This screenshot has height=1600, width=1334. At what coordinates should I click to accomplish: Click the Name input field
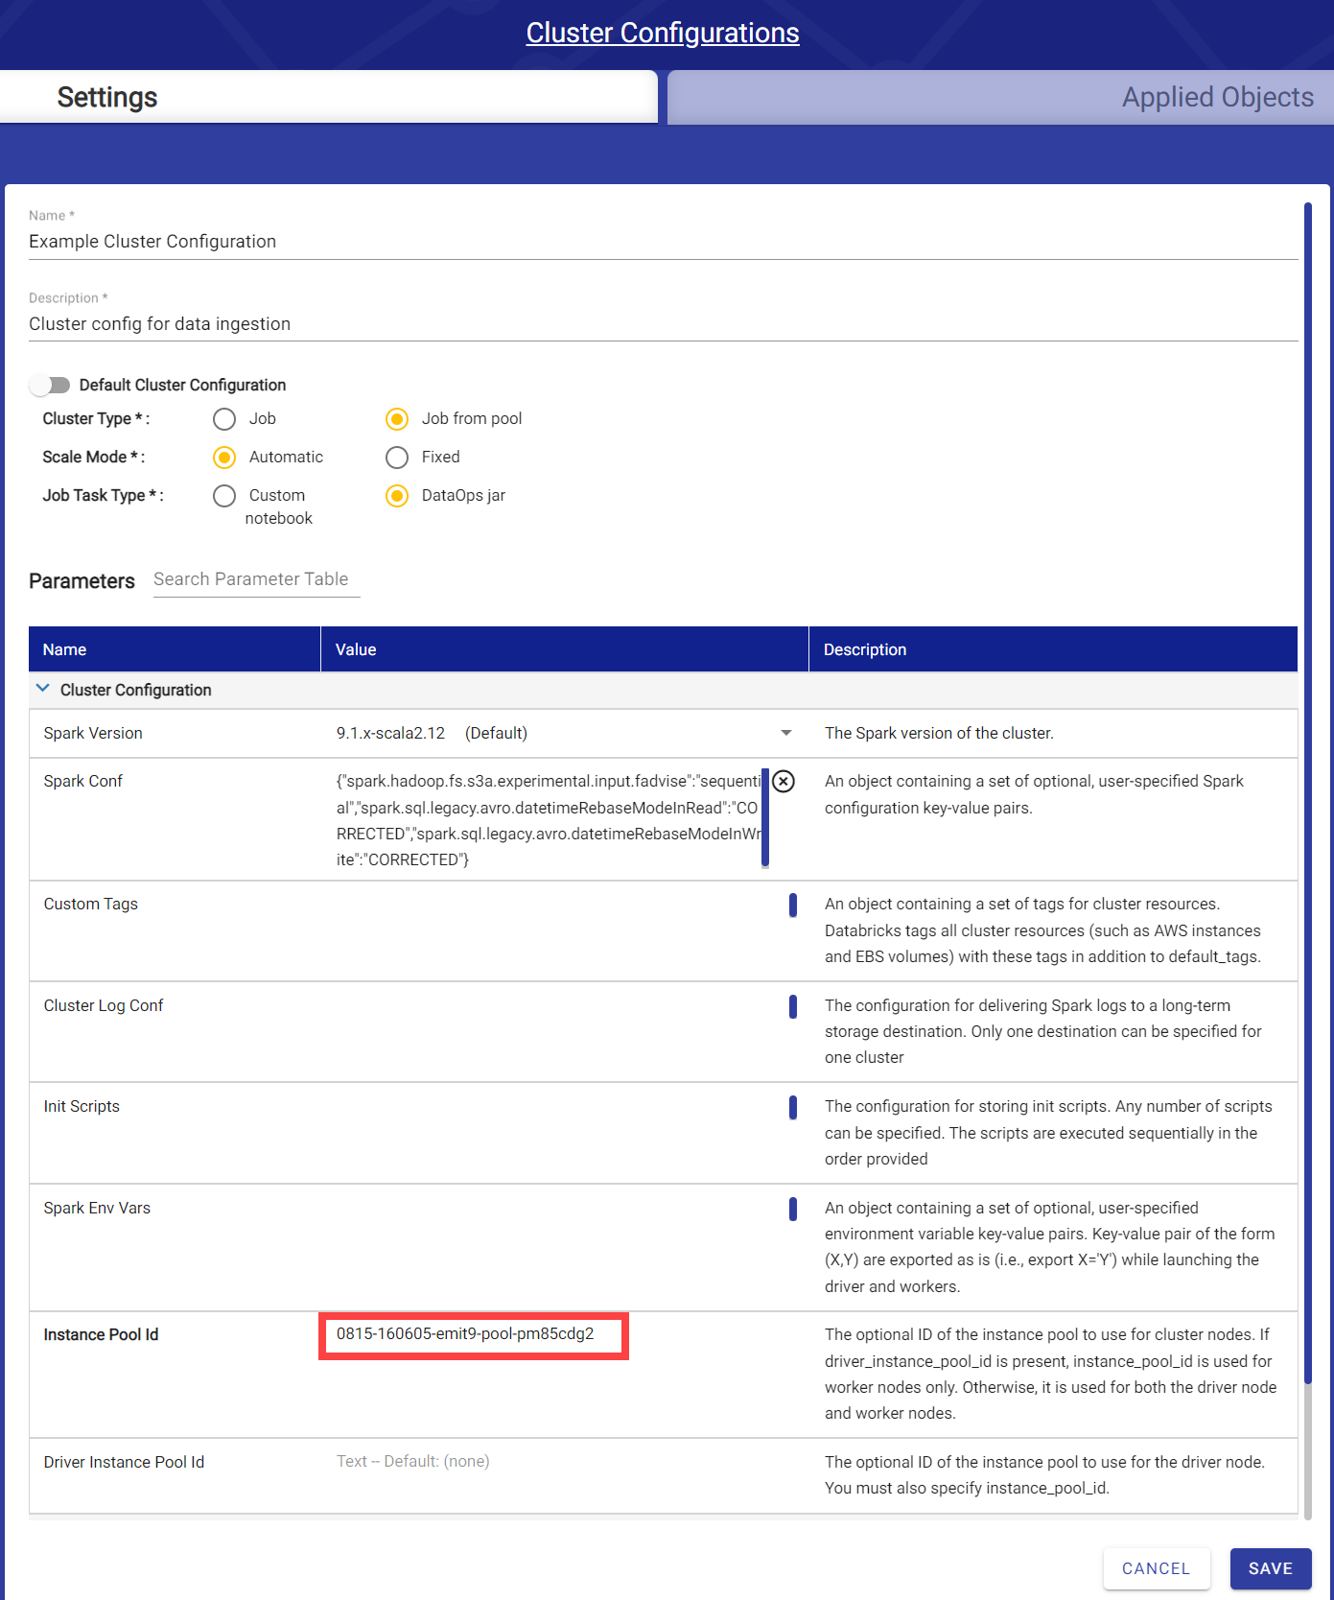(664, 242)
